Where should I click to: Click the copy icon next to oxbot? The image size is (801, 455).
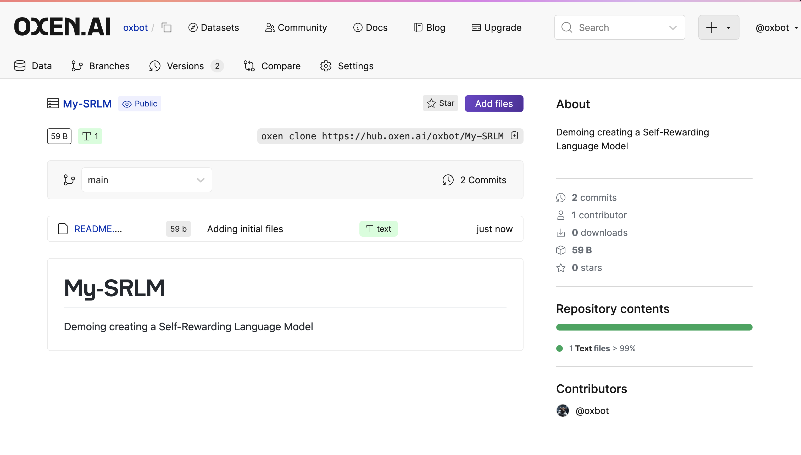(166, 27)
